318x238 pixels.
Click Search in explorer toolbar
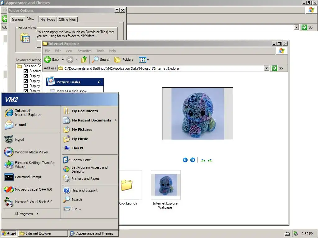(x=101, y=59)
